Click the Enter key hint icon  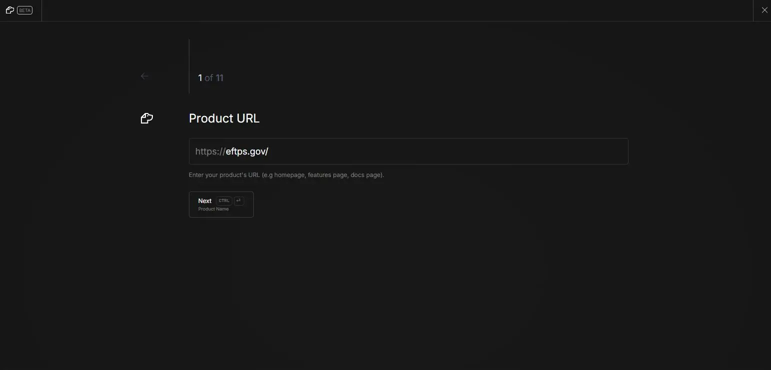(239, 200)
